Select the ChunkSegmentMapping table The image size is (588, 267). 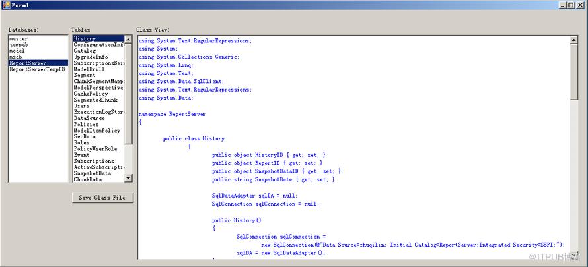[x=98, y=81]
